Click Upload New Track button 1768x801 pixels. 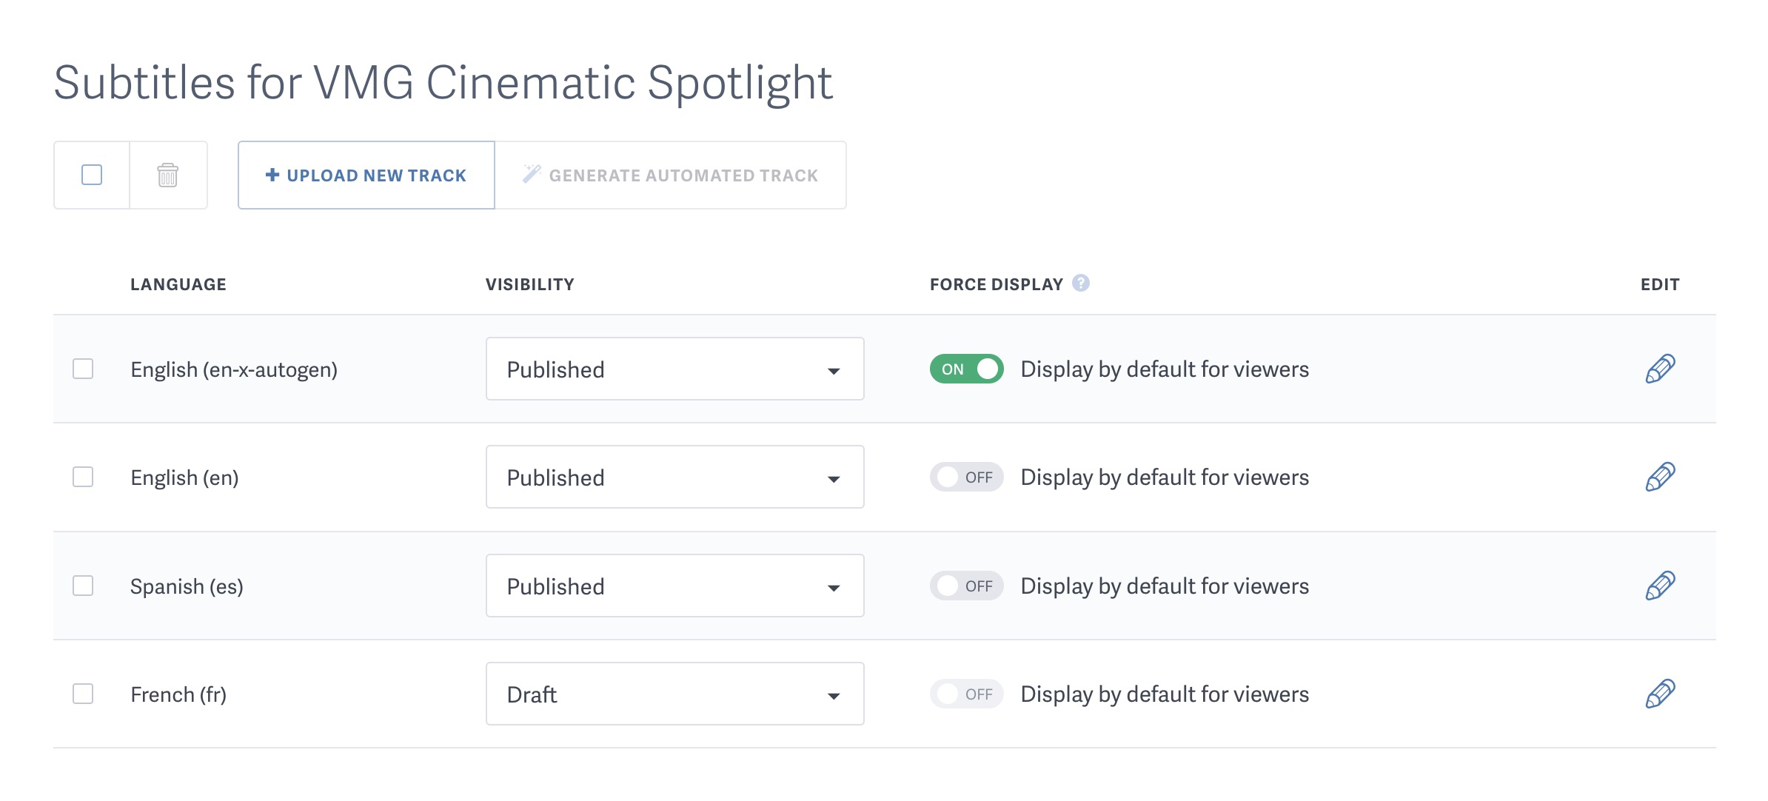tap(366, 175)
